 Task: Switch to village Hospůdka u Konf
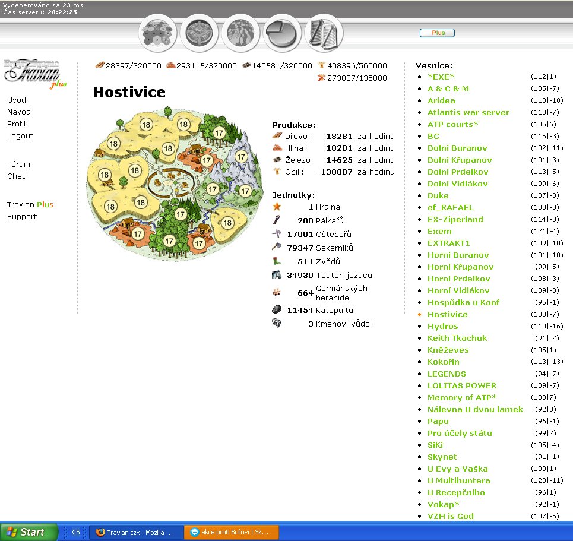463,302
